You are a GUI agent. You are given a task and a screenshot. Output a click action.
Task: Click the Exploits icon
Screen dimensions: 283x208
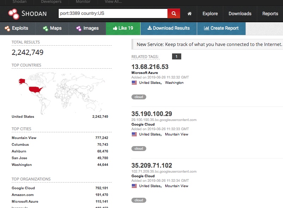7,28
